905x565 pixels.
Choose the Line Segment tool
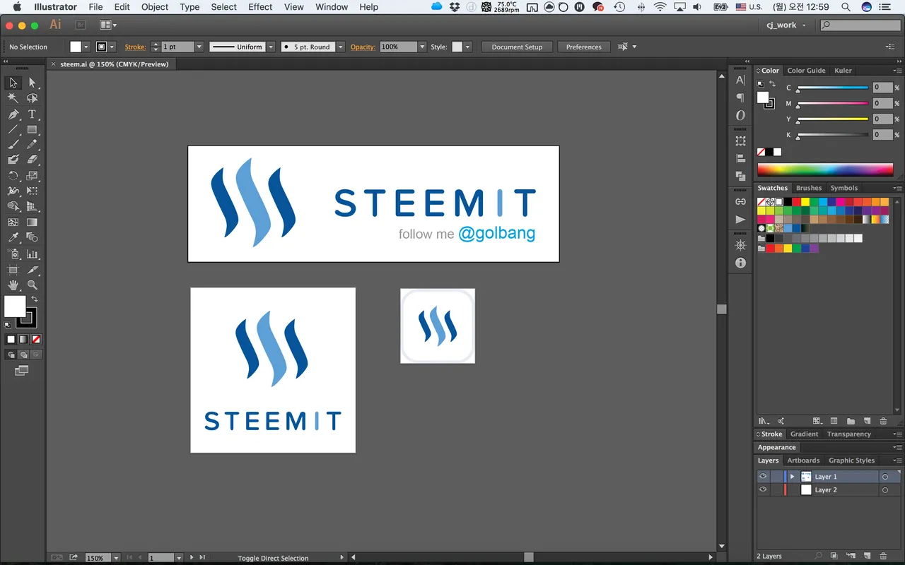pyautogui.click(x=13, y=130)
